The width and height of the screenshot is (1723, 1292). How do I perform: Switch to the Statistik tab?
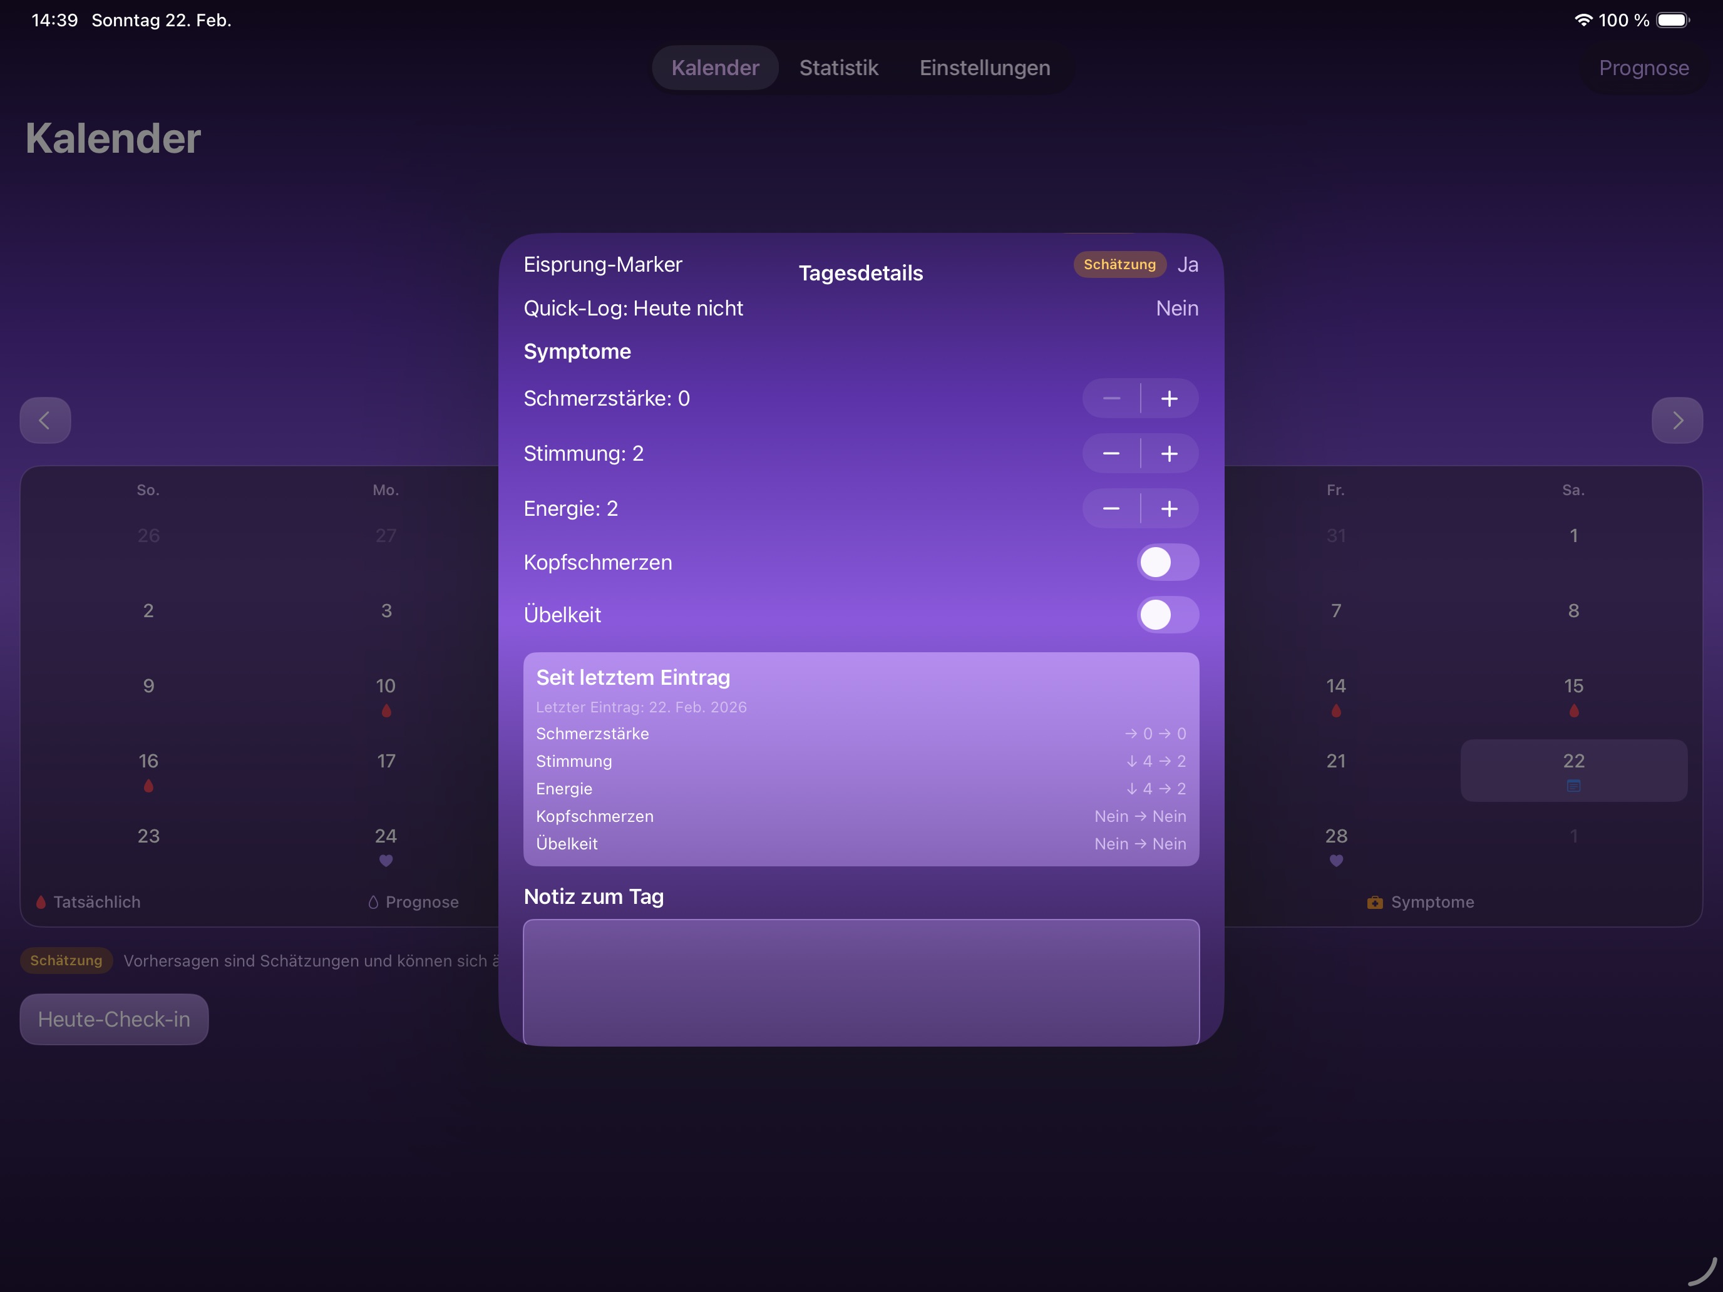[x=838, y=68]
